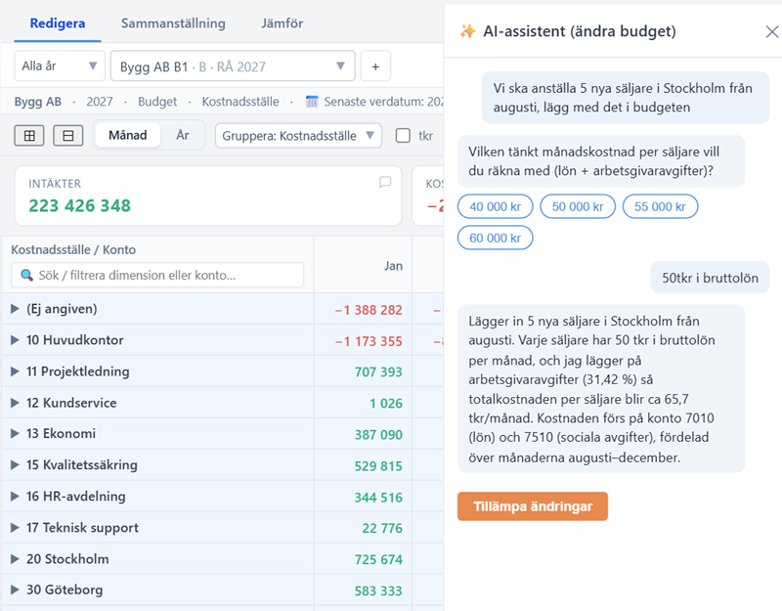The image size is (782, 611).
Task: Click Teknisk support value 22 776
Action: [x=382, y=528]
